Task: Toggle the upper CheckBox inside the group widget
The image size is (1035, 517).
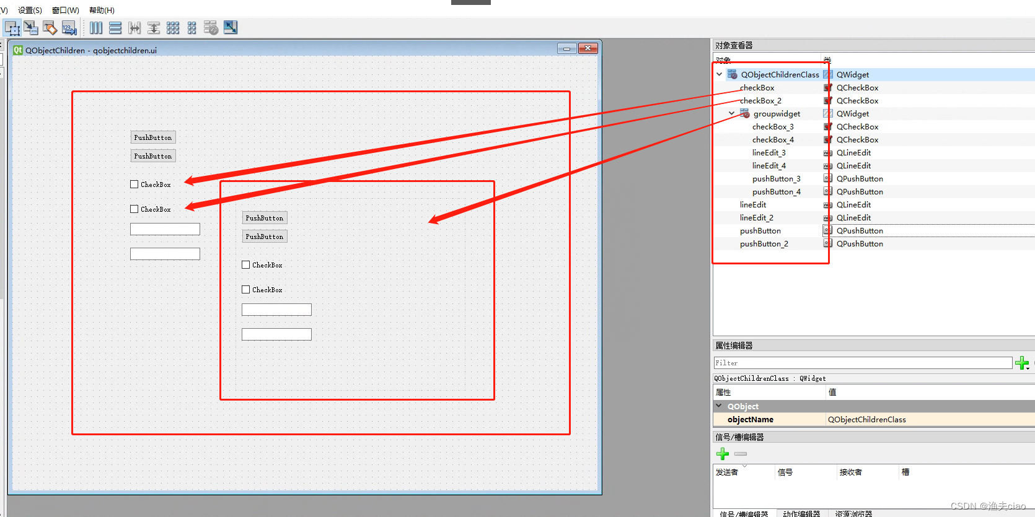Action: 245,264
